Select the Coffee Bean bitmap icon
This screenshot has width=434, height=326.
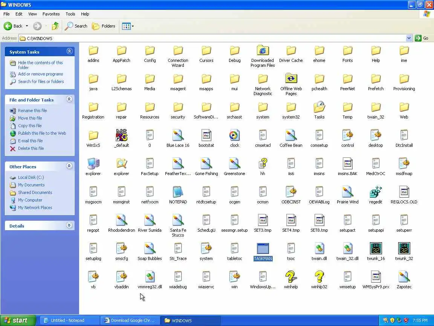point(291,135)
